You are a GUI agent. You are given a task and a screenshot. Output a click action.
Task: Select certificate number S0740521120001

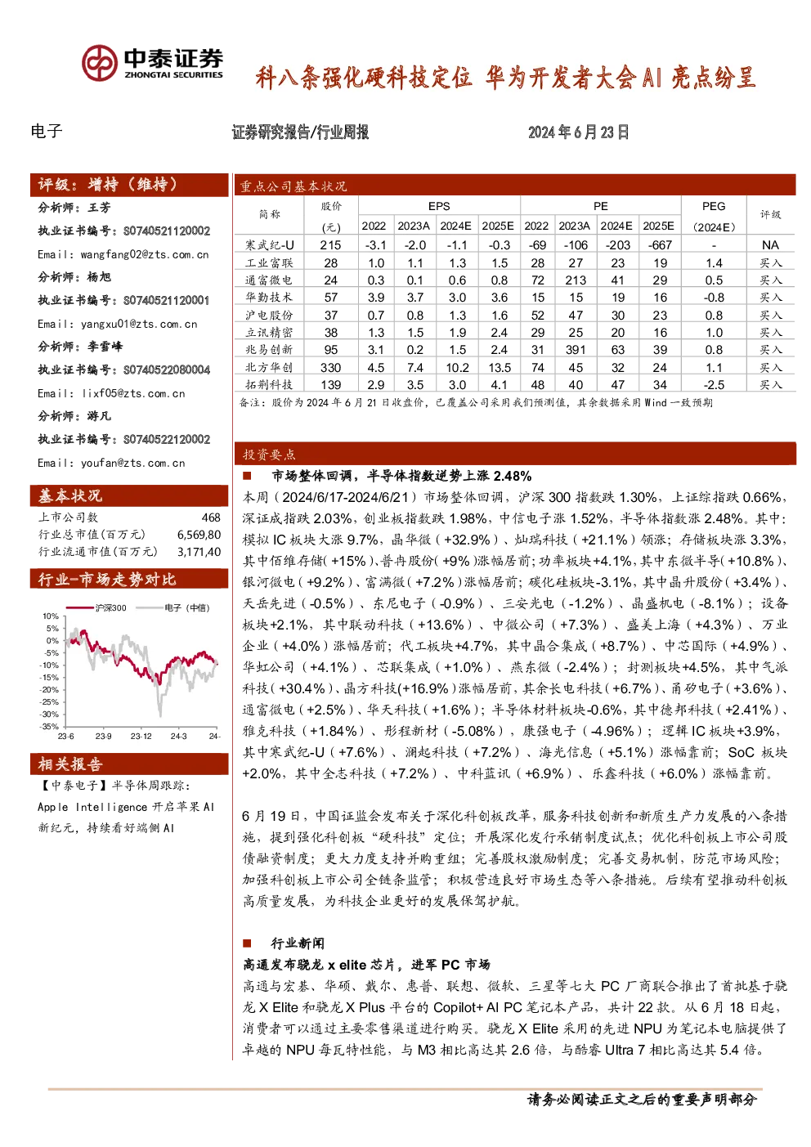click(167, 301)
